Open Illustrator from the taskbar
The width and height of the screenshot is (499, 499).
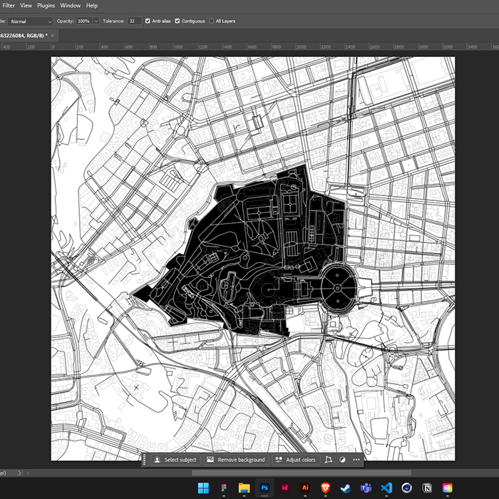tap(305, 488)
